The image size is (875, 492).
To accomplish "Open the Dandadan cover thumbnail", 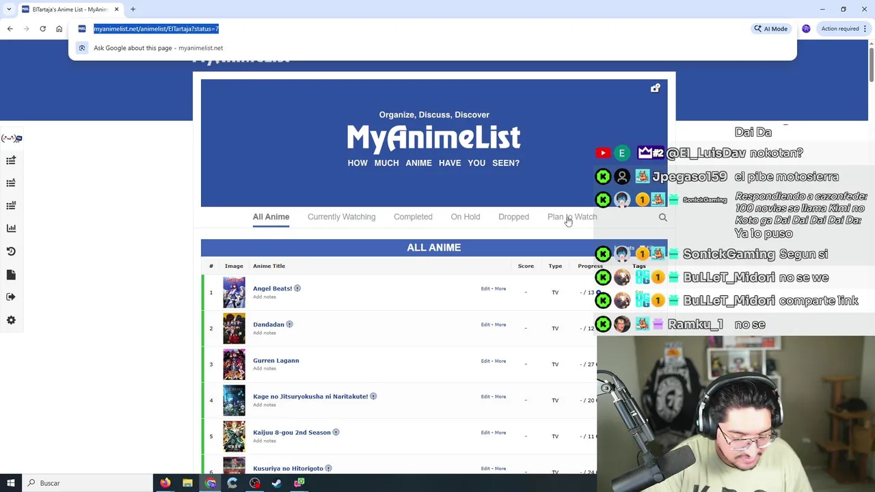I will (234, 329).
